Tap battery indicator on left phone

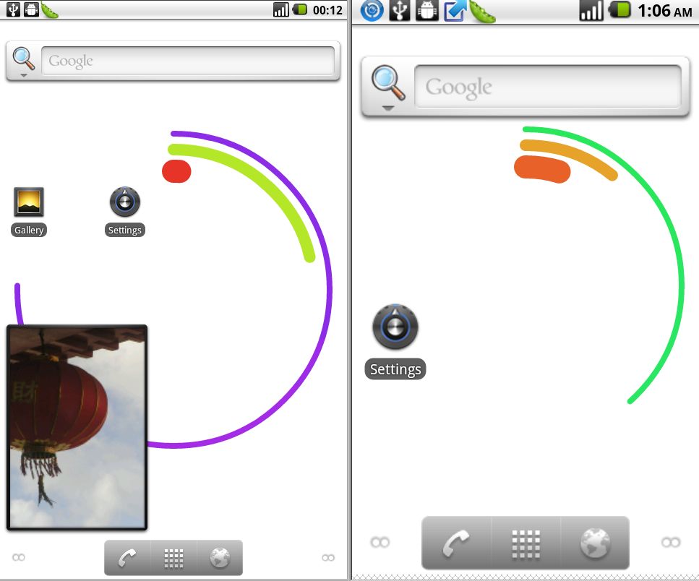(300, 9)
